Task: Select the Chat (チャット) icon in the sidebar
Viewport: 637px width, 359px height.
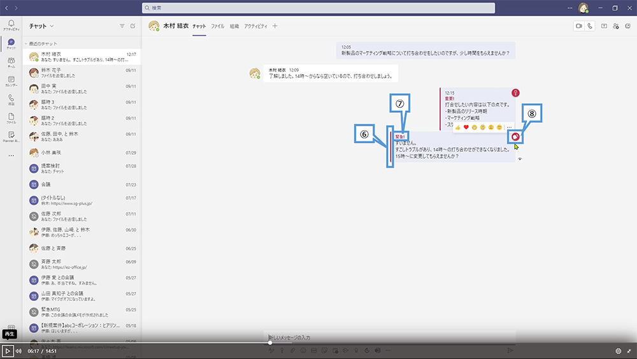Action: 11,43
